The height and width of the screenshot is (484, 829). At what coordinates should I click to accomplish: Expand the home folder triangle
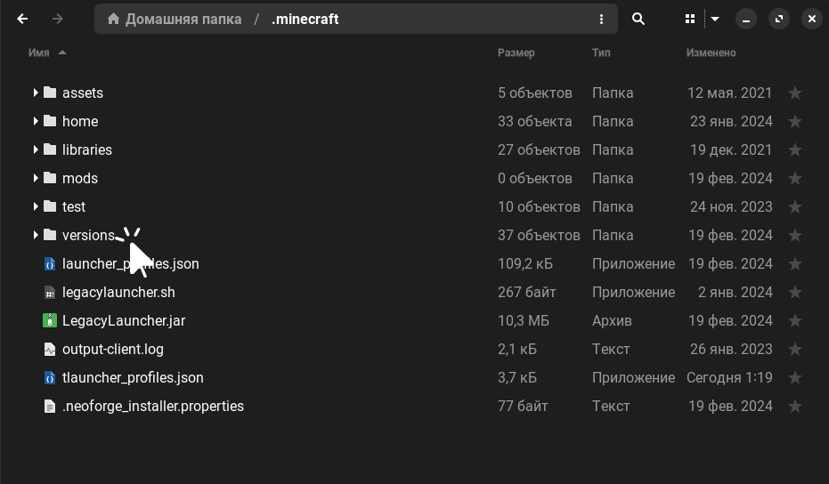tap(36, 121)
